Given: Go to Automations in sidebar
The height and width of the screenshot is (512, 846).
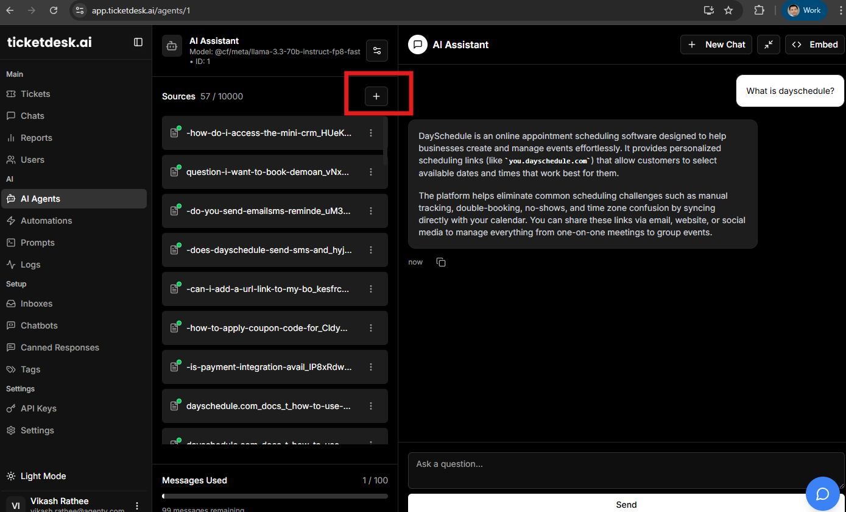Looking at the screenshot, I should 46,221.
